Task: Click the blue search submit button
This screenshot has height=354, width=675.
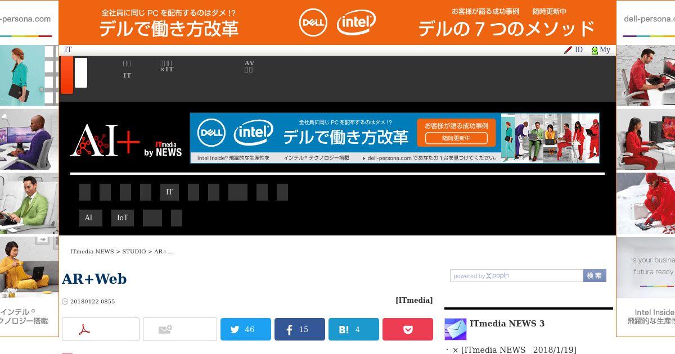Action: 595,276
